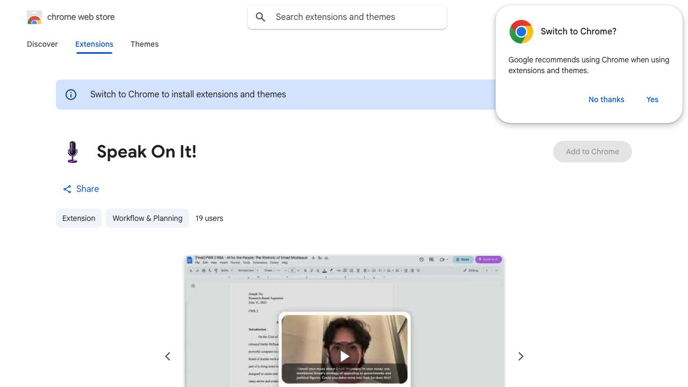The height and width of the screenshot is (387, 688).
Task: Select the Extension category chip
Action: 78,218
